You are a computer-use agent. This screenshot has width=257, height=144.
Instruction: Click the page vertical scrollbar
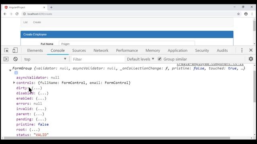coord(254,26)
